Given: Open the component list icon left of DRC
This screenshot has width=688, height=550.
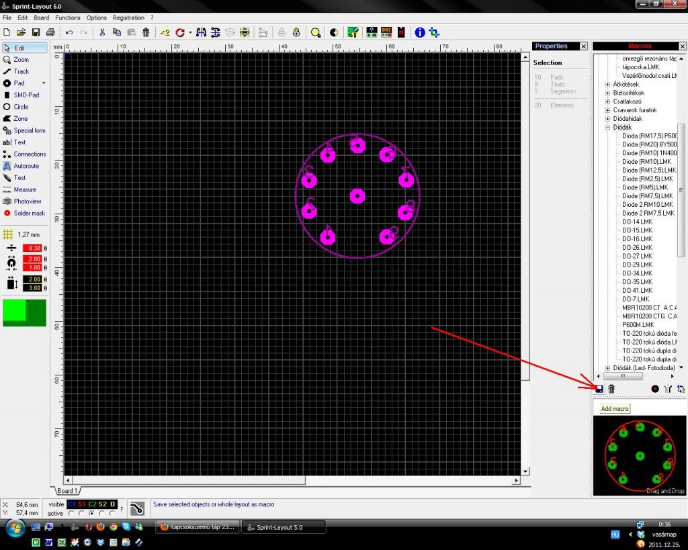Looking at the screenshot, I should click(x=372, y=32).
